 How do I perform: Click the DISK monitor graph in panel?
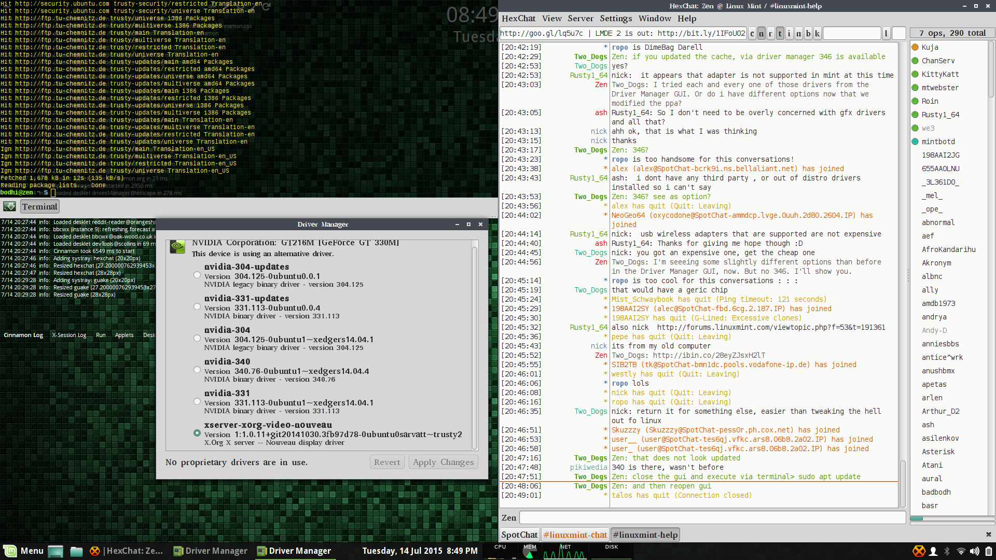[x=612, y=551]
